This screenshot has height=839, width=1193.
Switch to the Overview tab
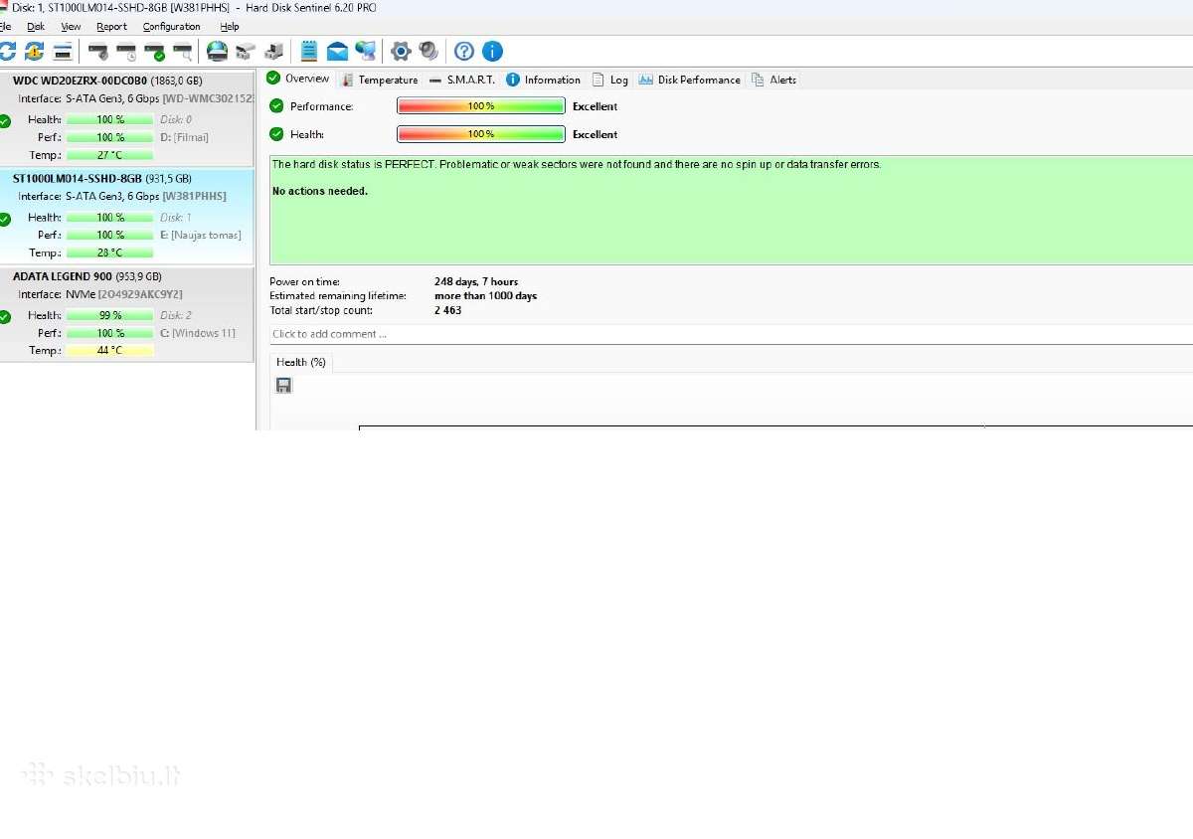[298, 79]
